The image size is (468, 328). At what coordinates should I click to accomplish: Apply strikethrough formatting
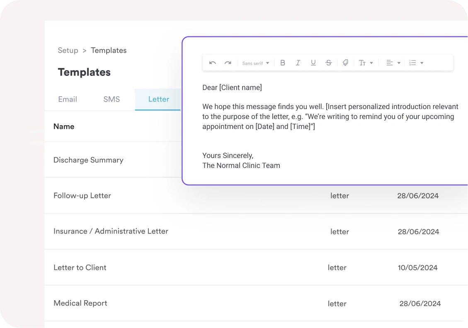click(329, 63)
